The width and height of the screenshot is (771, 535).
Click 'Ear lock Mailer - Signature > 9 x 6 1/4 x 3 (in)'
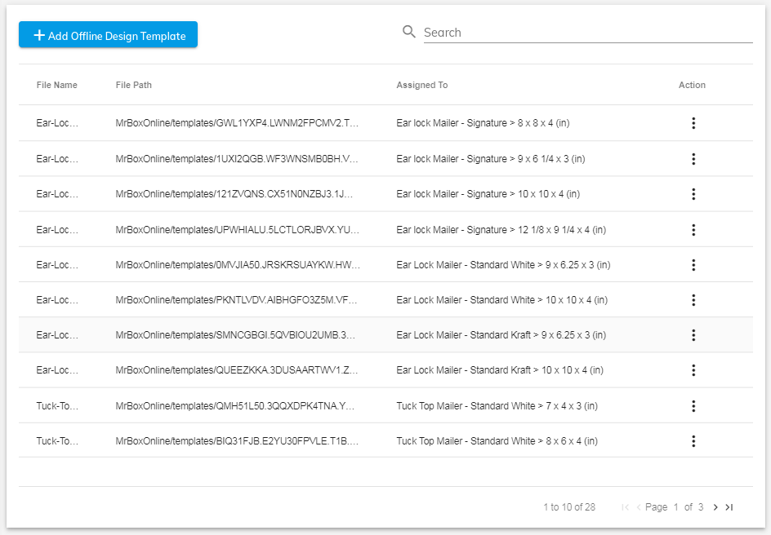[491, 159]
